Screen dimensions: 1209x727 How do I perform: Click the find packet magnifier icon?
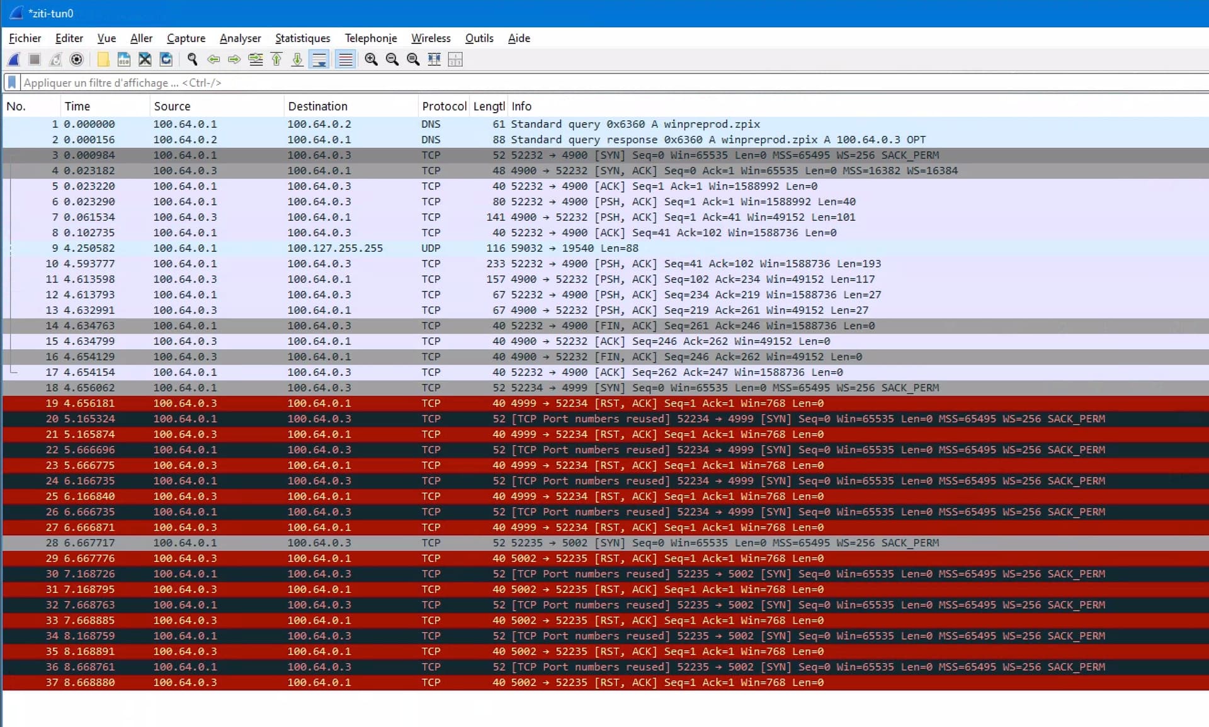coord(193,60)
